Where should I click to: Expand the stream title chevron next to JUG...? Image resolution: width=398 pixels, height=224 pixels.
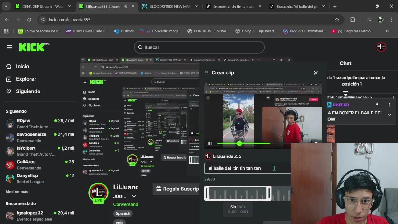pos(134,196)
